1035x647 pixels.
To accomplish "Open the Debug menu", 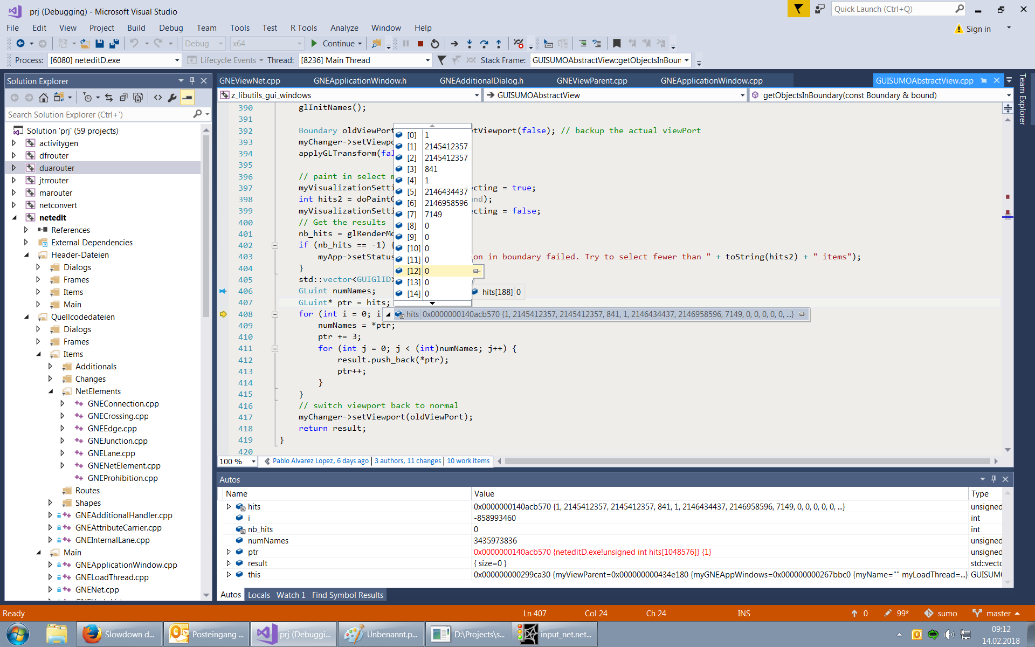I will [x=171, y=27].
